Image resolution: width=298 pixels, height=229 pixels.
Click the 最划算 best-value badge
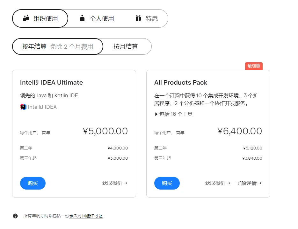[254, 66]
